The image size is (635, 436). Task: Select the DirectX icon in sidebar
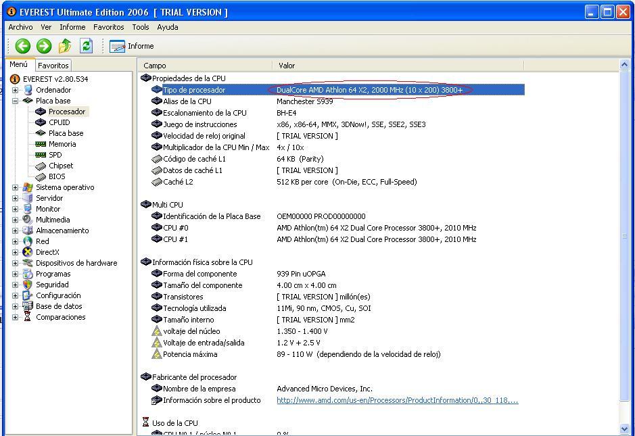(x=28, y=252)
